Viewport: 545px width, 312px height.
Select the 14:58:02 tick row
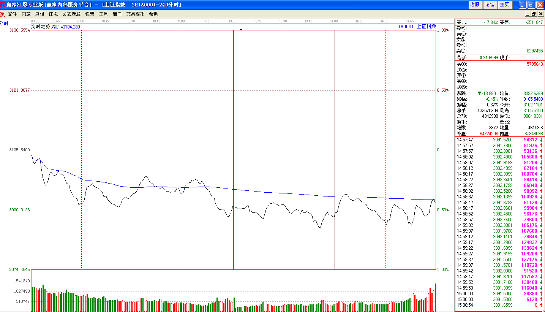pos(500,157)
